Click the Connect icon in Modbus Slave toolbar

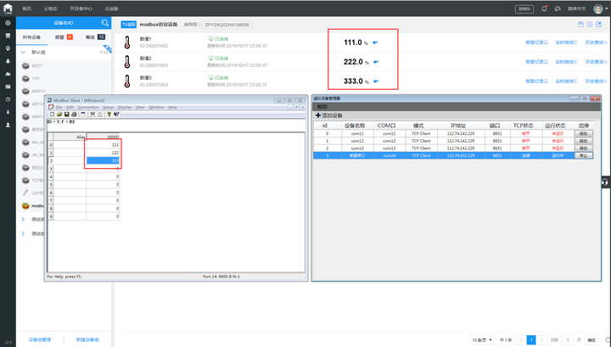[92, 115]
